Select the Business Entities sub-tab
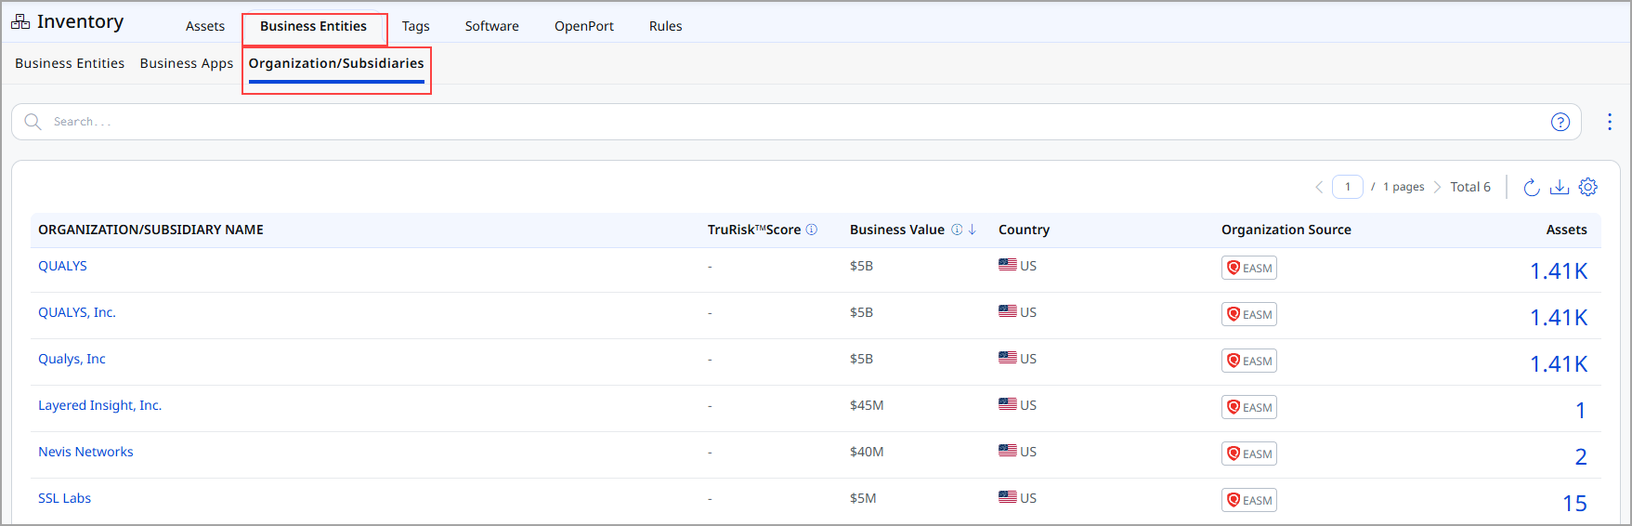Image resolution: width=1632 pixels, height=526 pixels. click(x=70, y=63)
